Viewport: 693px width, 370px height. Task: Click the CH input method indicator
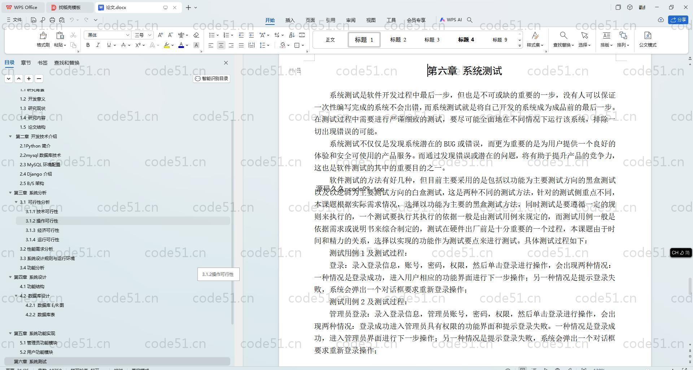coord(681,253)
